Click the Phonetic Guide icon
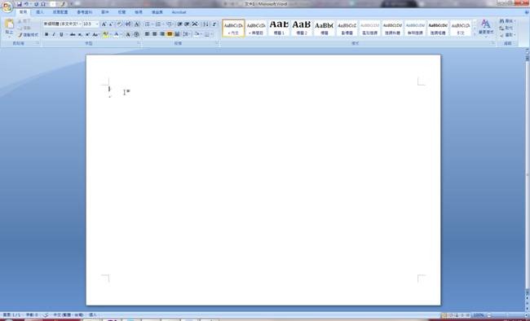The height and width of the screenshot is (321, 530). pos(128,24)
